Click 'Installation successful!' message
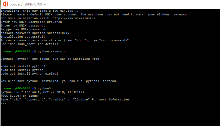The image size is (220, 126). click(23, 37)
